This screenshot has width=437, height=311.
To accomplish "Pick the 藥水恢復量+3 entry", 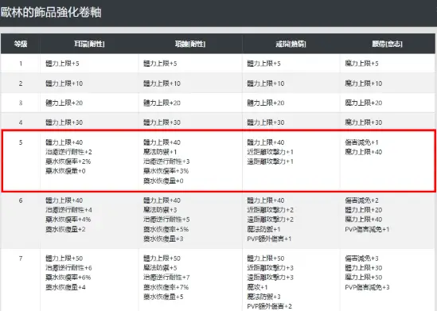I will 163,239.
